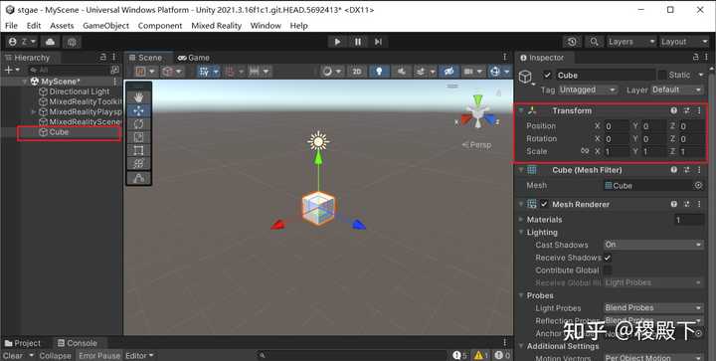The height and width of the screenshot is (361, 716).
Task: Toggle 2D view mode in Scene
Action: [x=357, y=72]
